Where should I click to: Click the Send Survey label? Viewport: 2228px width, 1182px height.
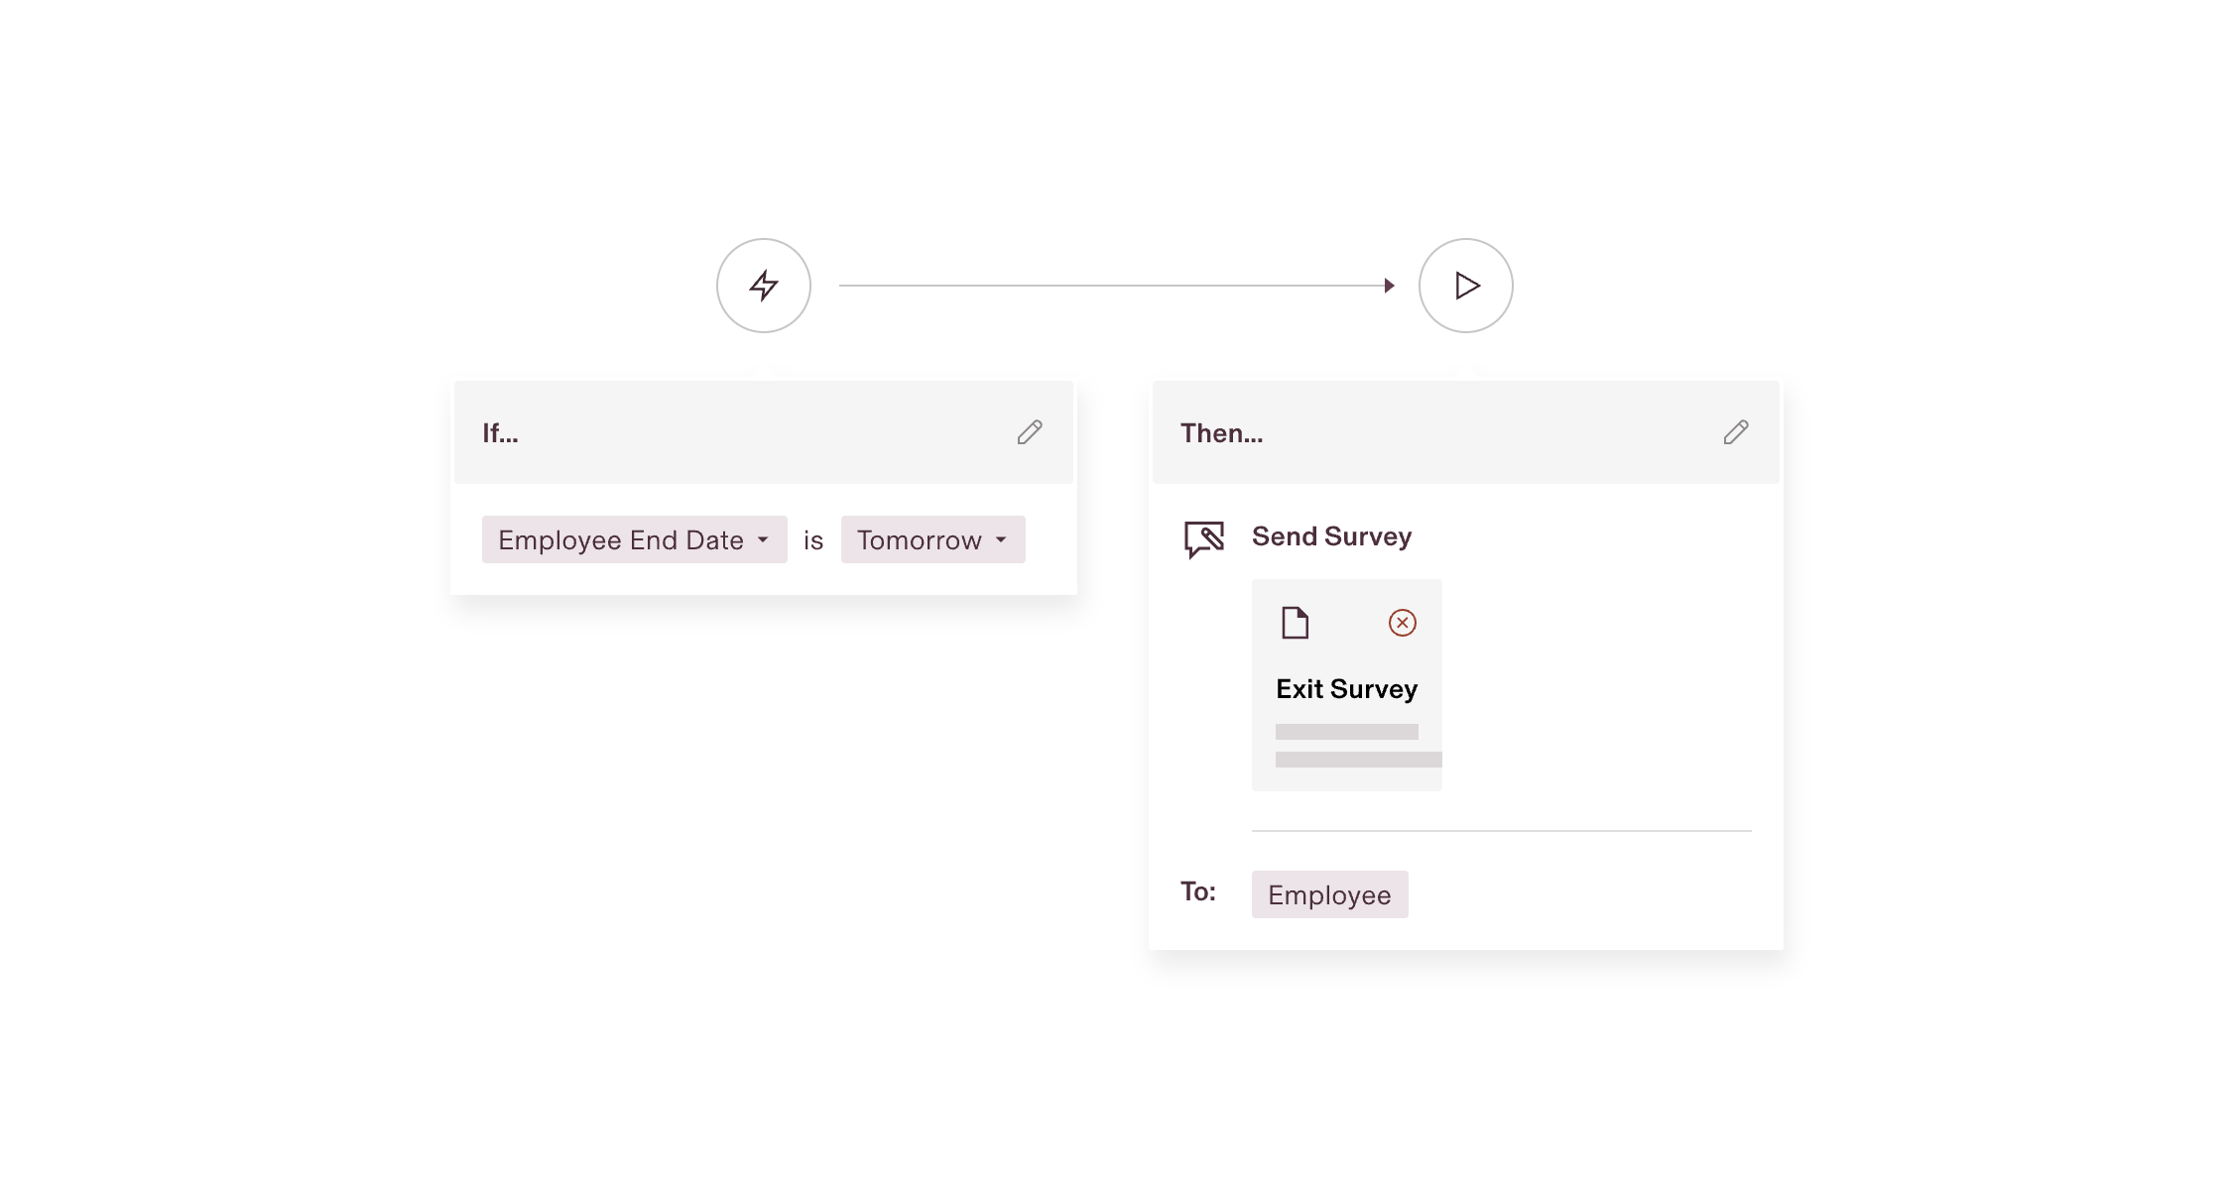1331,536
